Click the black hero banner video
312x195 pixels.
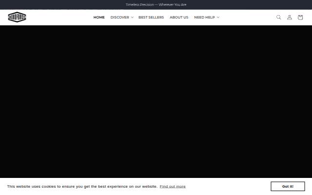(156, 101)
